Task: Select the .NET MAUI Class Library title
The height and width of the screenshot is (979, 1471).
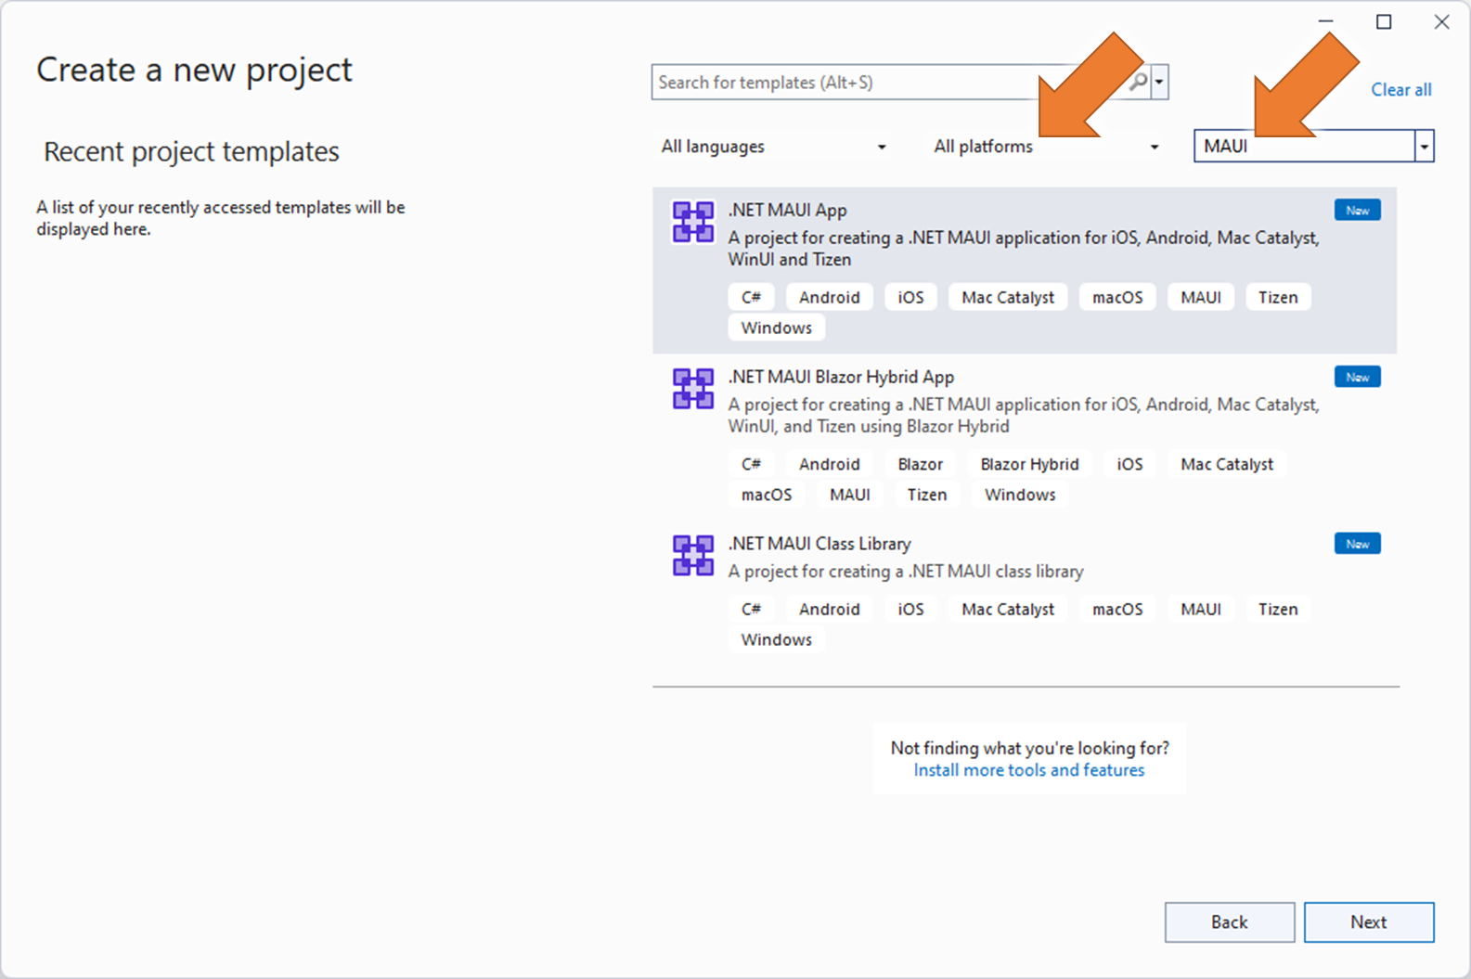Action: click(x=819, y=544)
